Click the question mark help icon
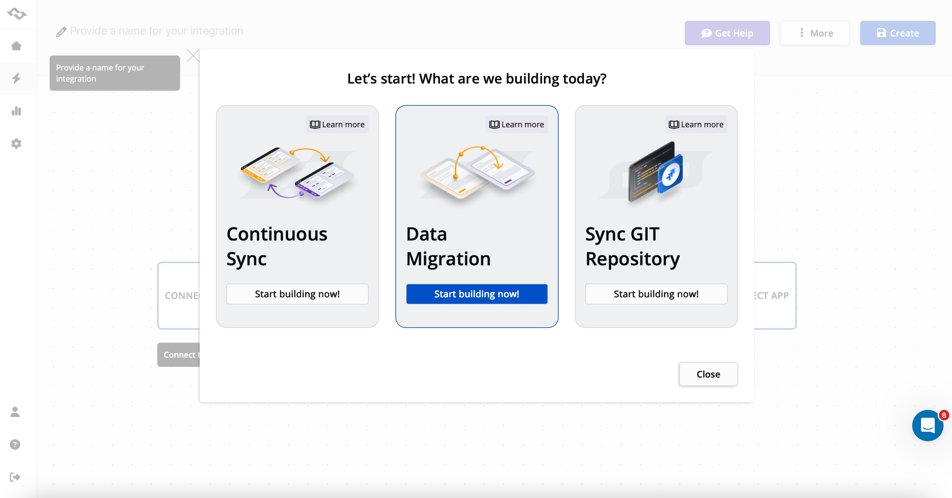The image size is (952, 498). pyautogui.click(x=15, y=444)
